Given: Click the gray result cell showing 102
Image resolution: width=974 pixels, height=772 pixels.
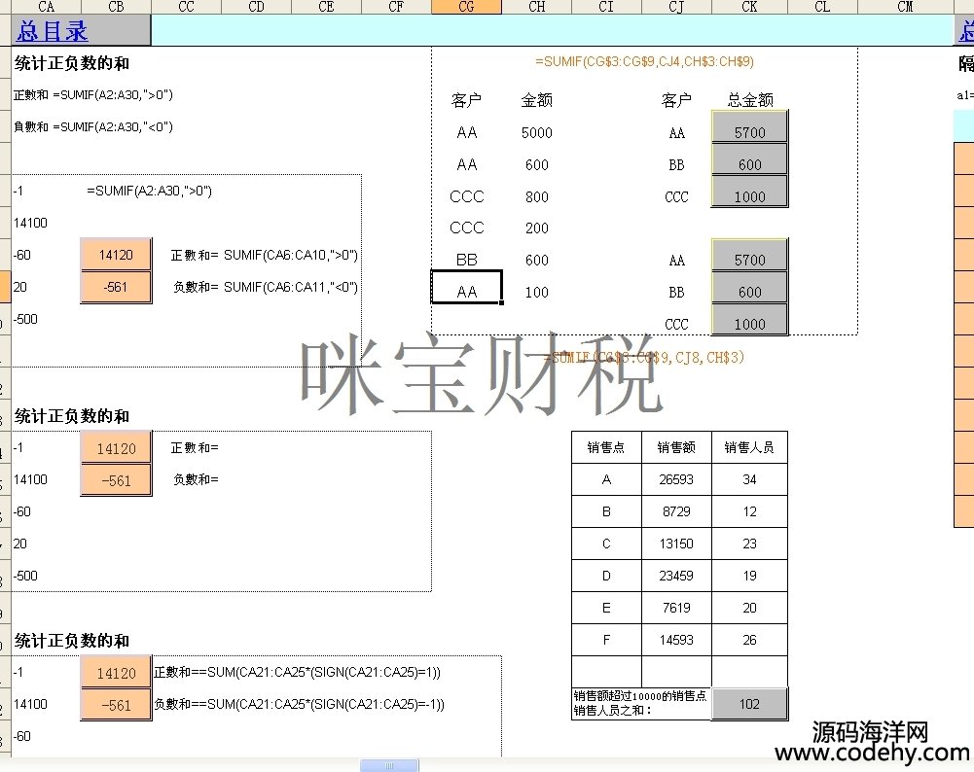Looking at the screenshot, I should tap(749, 704).
